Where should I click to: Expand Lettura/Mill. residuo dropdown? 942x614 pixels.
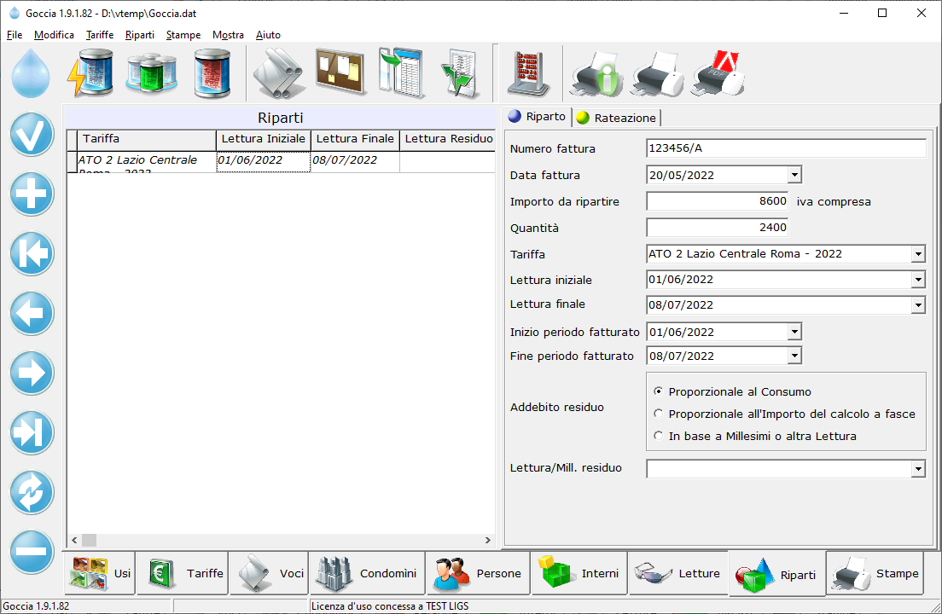click(918, 469)
